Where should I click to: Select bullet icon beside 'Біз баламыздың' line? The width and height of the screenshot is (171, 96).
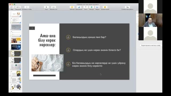68,64
